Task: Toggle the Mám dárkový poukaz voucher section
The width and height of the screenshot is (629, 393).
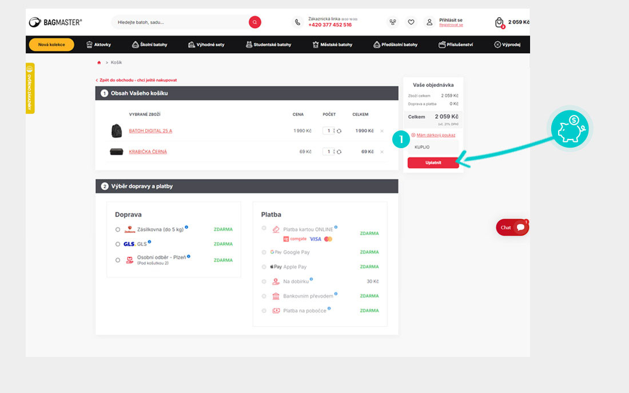Action: click(x=435, y=135)
